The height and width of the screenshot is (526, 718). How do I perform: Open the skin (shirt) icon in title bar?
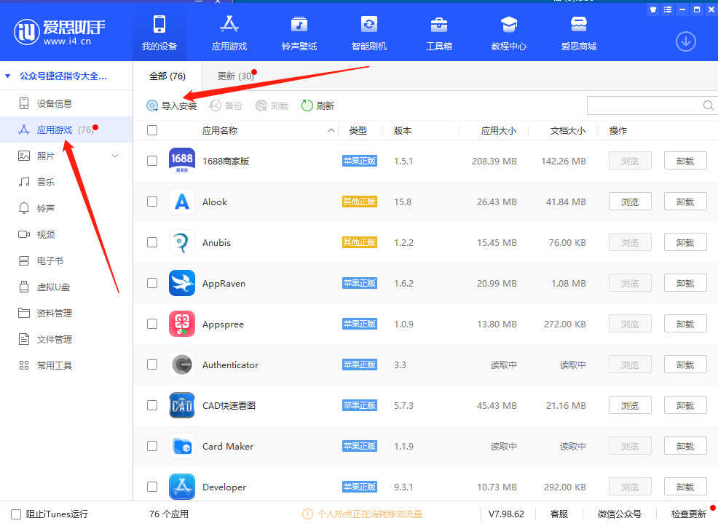coord(653,9)
